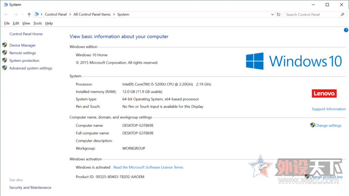The height and width of the screenshot is (196, 349).
Task: Click the forward navigation arrow
Action: click(x=15, y=14)
